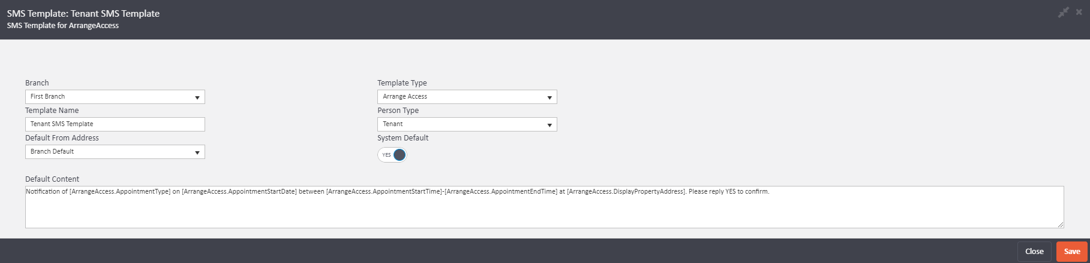Image resolution: width=1090 pixels, height=263 pixels.
Task: Click the subtitle 'SMS Template for ArrangeAccess'
Action: pos(63,26)
